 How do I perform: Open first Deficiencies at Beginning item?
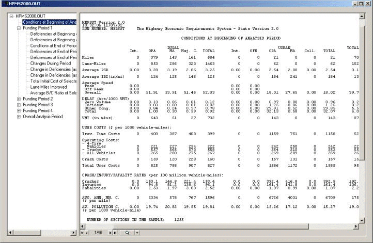[x=53, y=34]
